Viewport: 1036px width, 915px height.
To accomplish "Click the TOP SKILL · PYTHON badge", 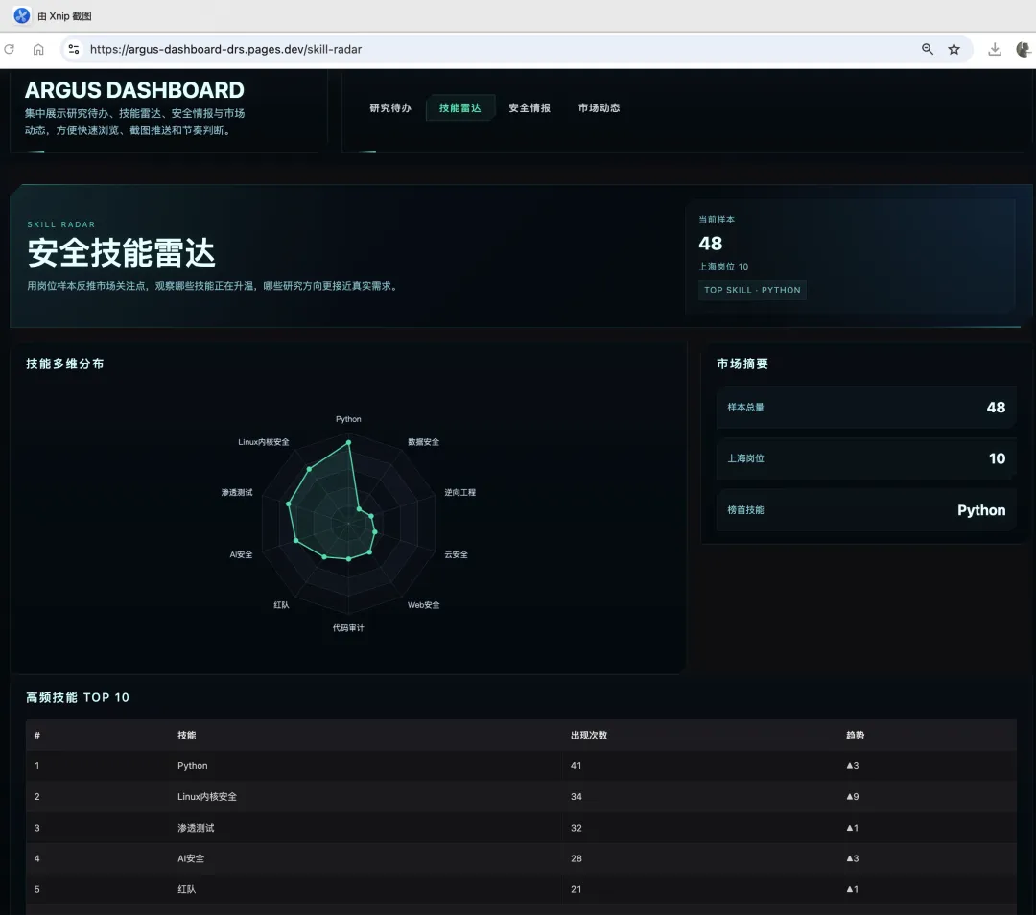I will [x=752, y=290].
